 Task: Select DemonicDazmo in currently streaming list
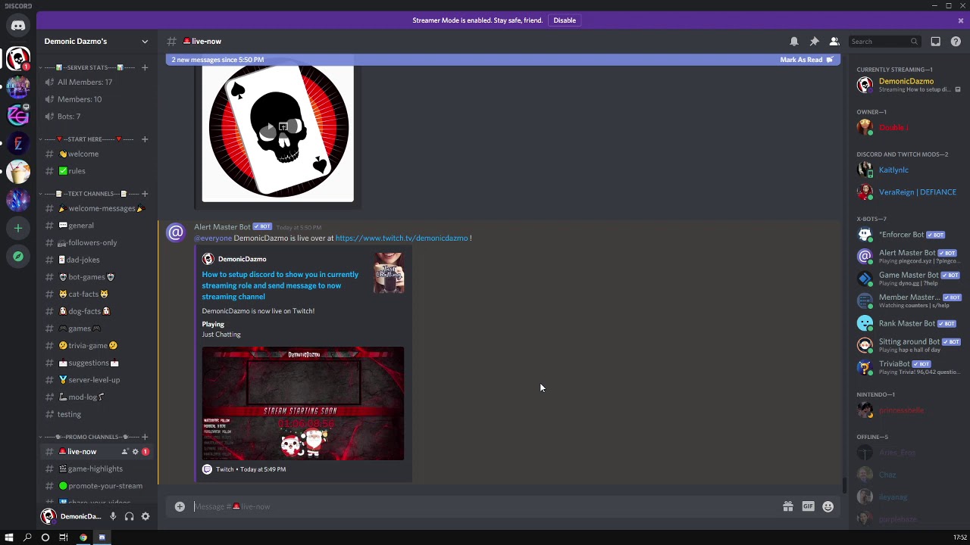[x=908, y=85]
